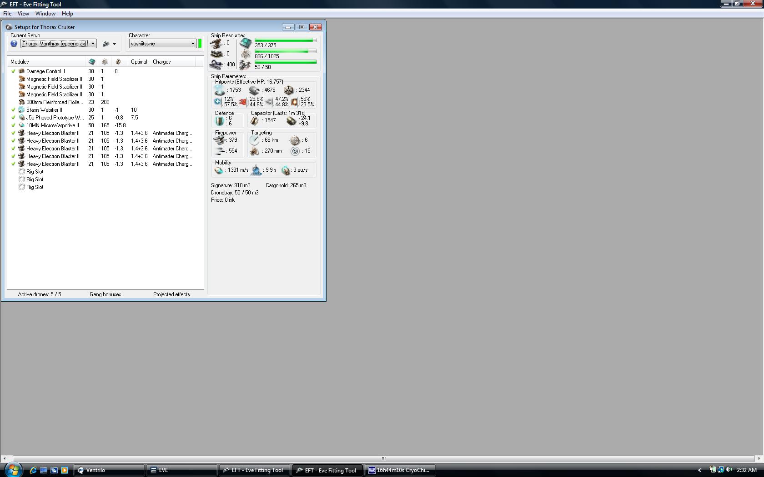Switch to Ventrilo in the taskbar

(x=109, y=470)
